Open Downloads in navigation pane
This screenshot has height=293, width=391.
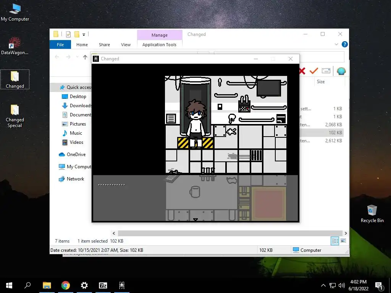[76, 106]
